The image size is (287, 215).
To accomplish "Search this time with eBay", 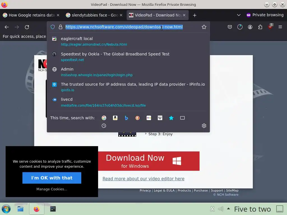I will 149,118.
